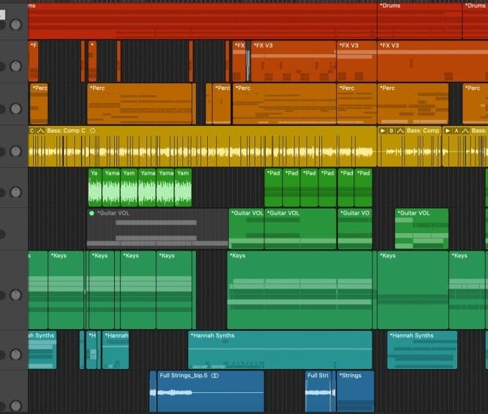Click the round knob on the Keys track header
The height and width of the screenshot is (414, 488).
(x=15, y=295)
